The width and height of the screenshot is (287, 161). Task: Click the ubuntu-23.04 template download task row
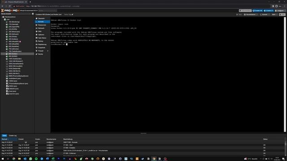[143, 151]
